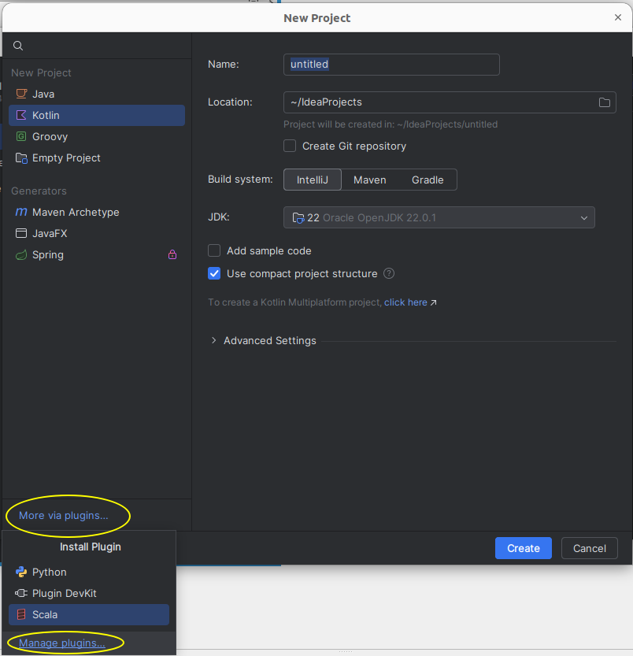Click the search magnifier icon

[x=18, y=46]
